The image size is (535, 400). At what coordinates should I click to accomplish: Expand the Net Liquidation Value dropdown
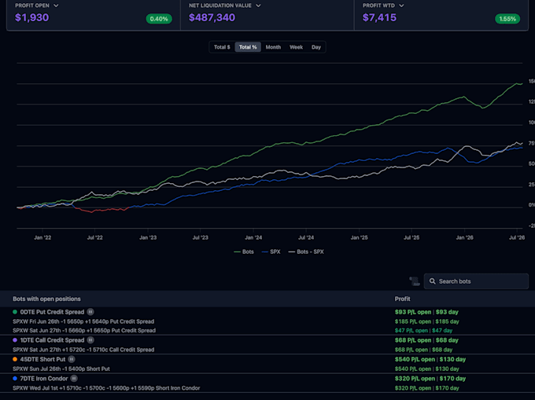point(258,6)
